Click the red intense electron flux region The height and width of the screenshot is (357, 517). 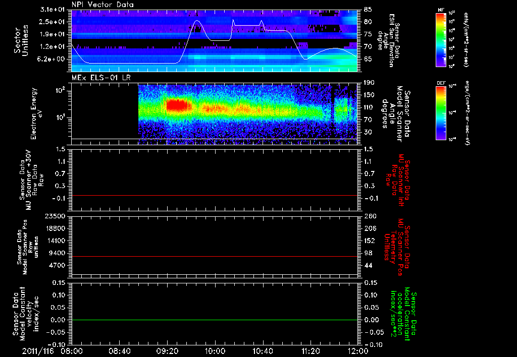(x=178, y=105)
